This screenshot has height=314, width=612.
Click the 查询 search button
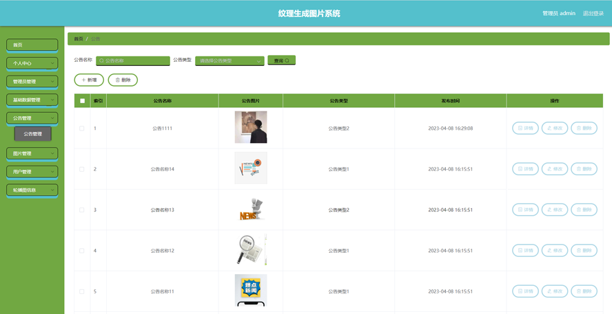coord(281,60)
